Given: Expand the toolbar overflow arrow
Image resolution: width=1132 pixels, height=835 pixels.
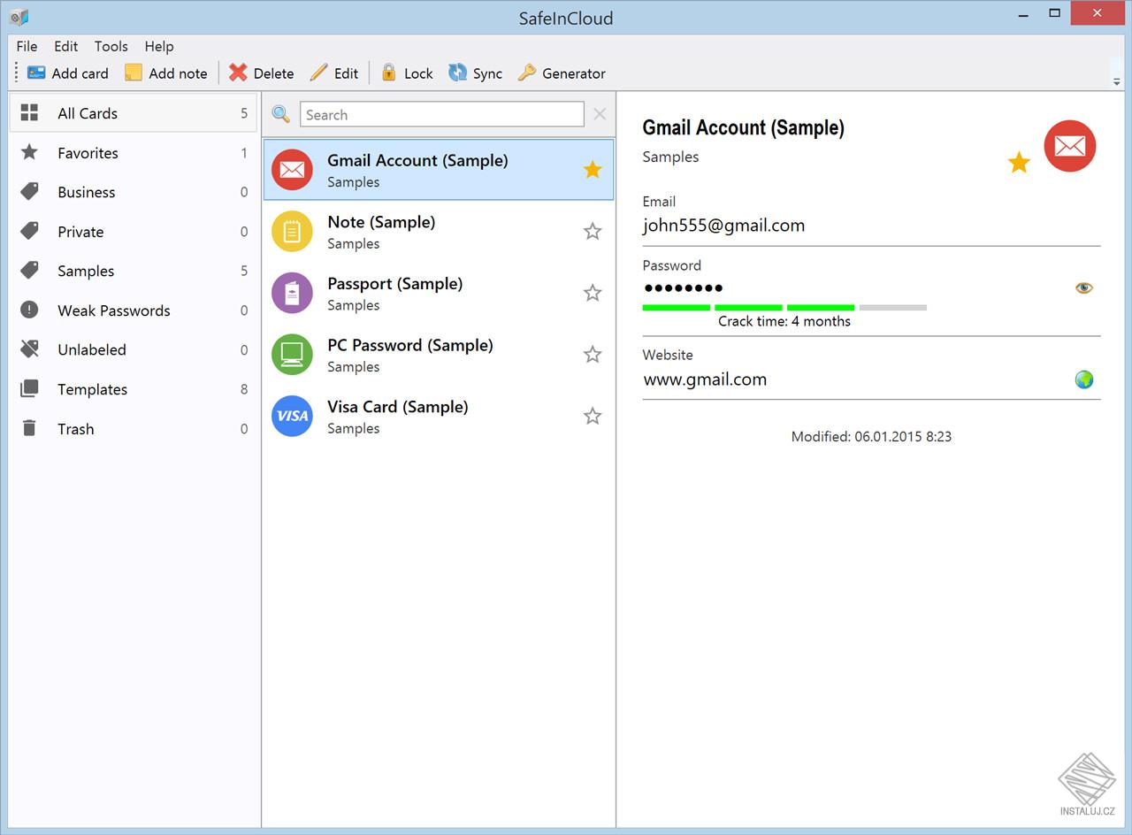Looking at the screenshot, I should pyautogui.click(x=1117, y=81).
